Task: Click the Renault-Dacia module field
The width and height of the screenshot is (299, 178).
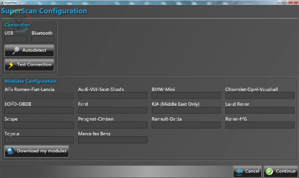Action: (186, 125)
